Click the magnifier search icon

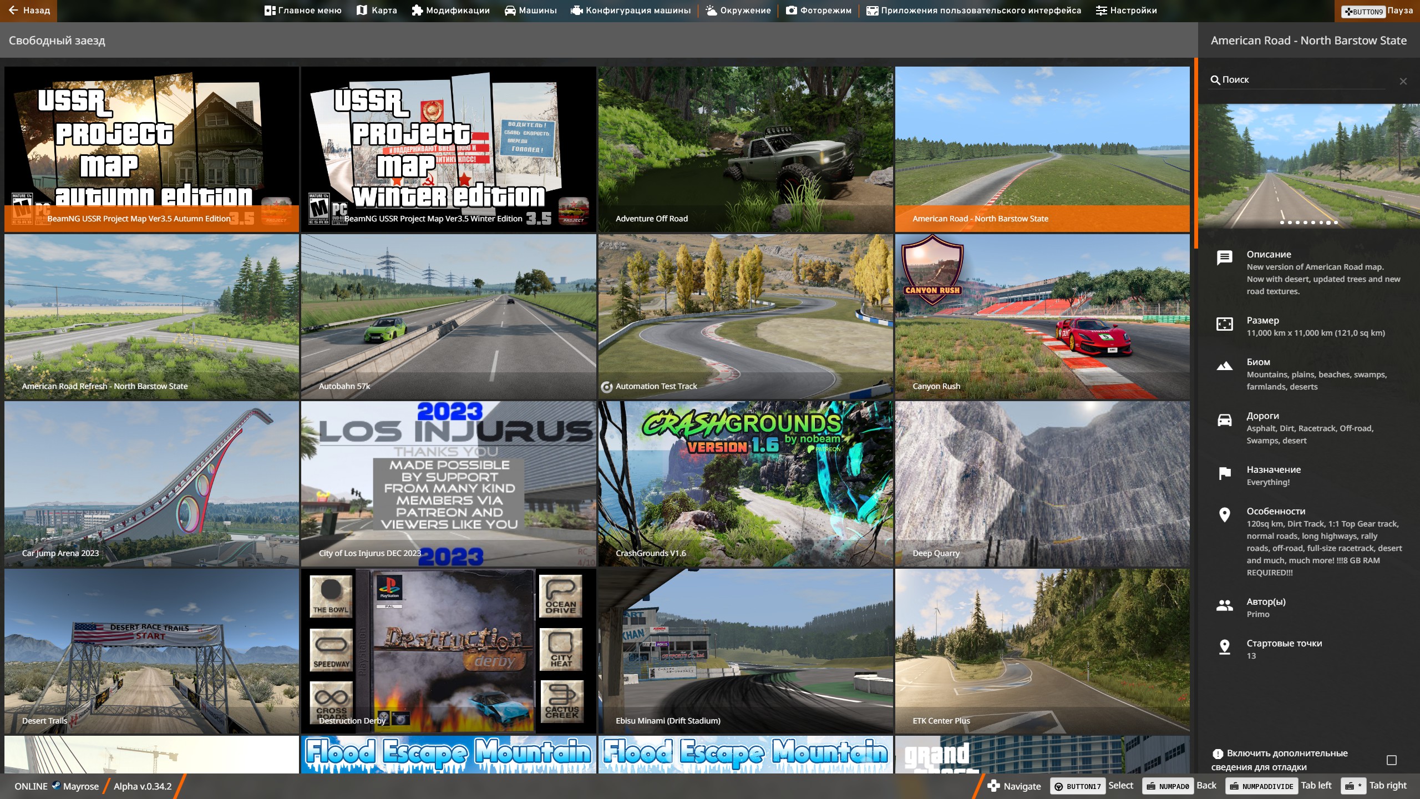(x=1215, y=80)
